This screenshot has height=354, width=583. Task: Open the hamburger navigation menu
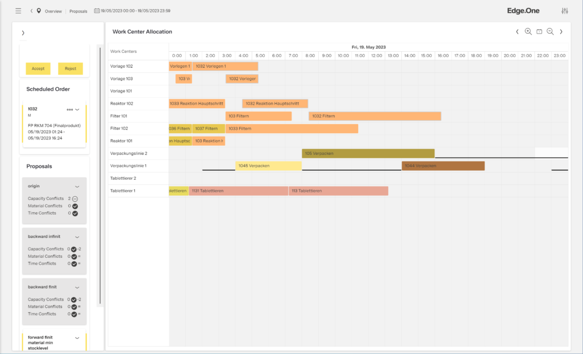click(18, 10)
